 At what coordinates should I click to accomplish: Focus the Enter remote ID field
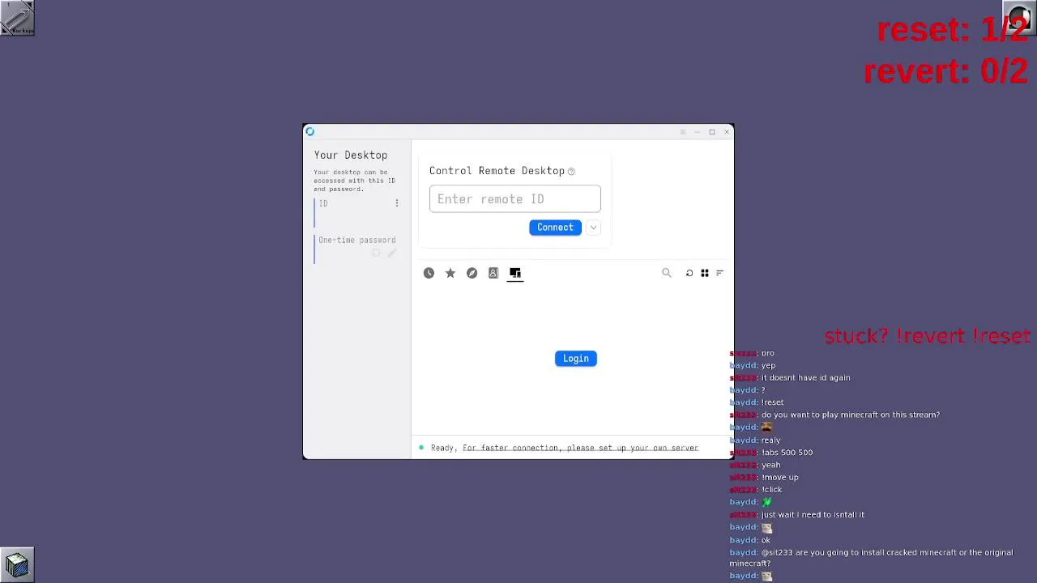tap(515, 199)
